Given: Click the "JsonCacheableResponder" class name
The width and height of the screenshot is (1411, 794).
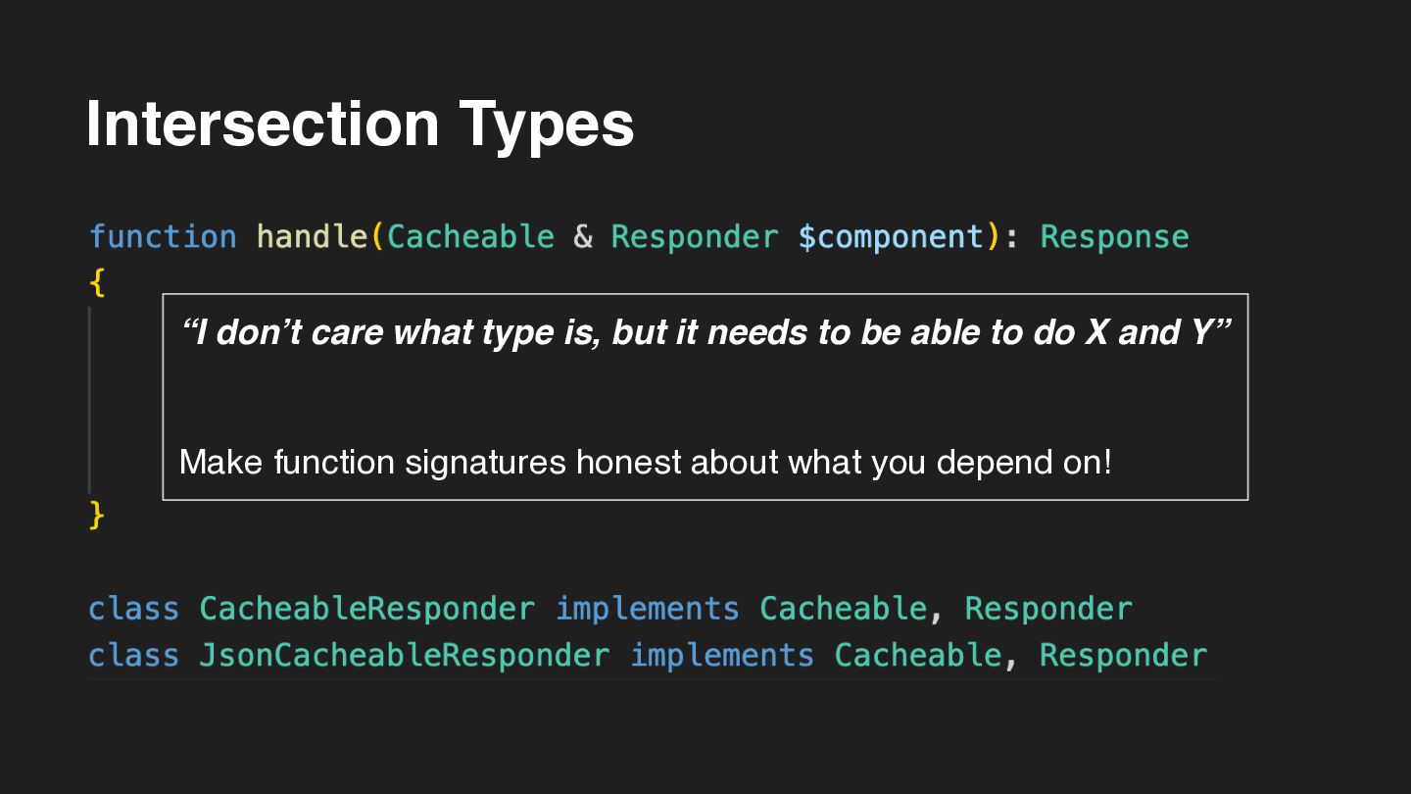Looking at the screenshot, I should (404, 655).
